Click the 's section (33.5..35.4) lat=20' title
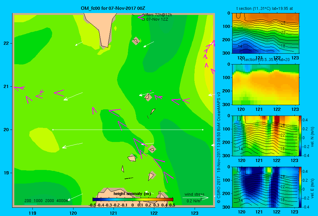Viewport: 318px width, 216px height. [265, 60]
